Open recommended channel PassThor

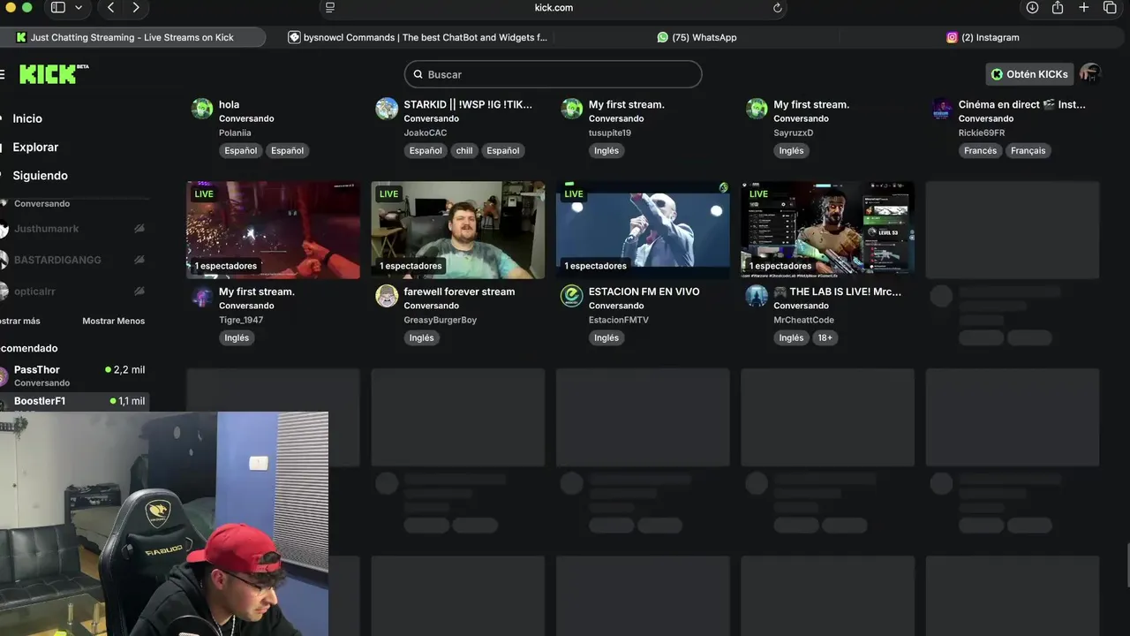75,375
